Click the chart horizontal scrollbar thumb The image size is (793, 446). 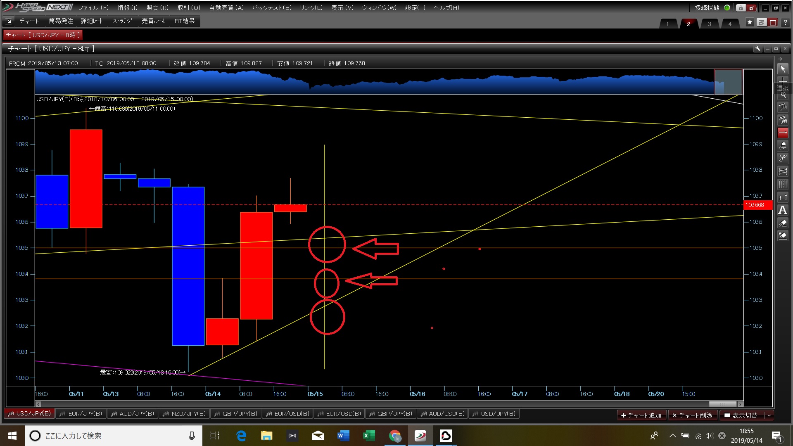point(722,404)
